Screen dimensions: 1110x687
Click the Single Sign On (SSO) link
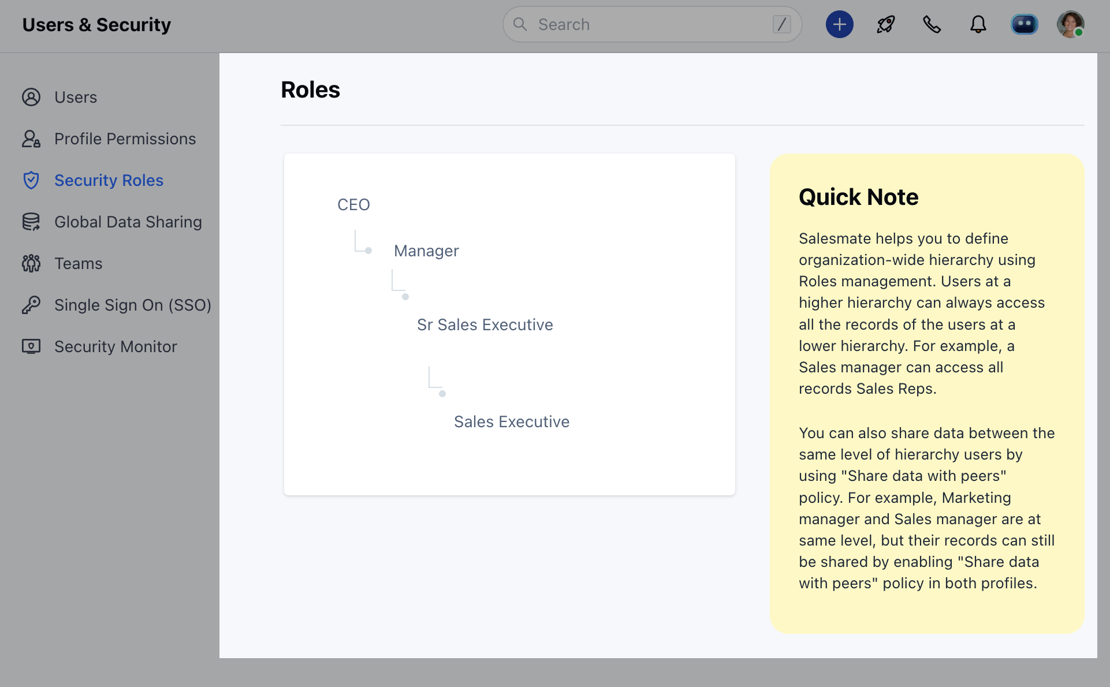pyautogui.click(x=133, y=305)
